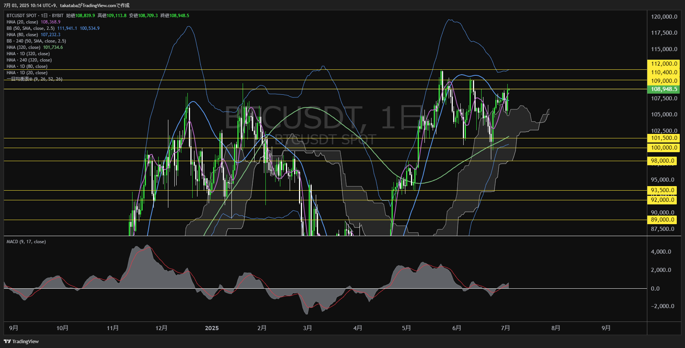685x348 pixels.
Task: Click the 95,000.0 price axis tick
Action: tap(663, 180)
